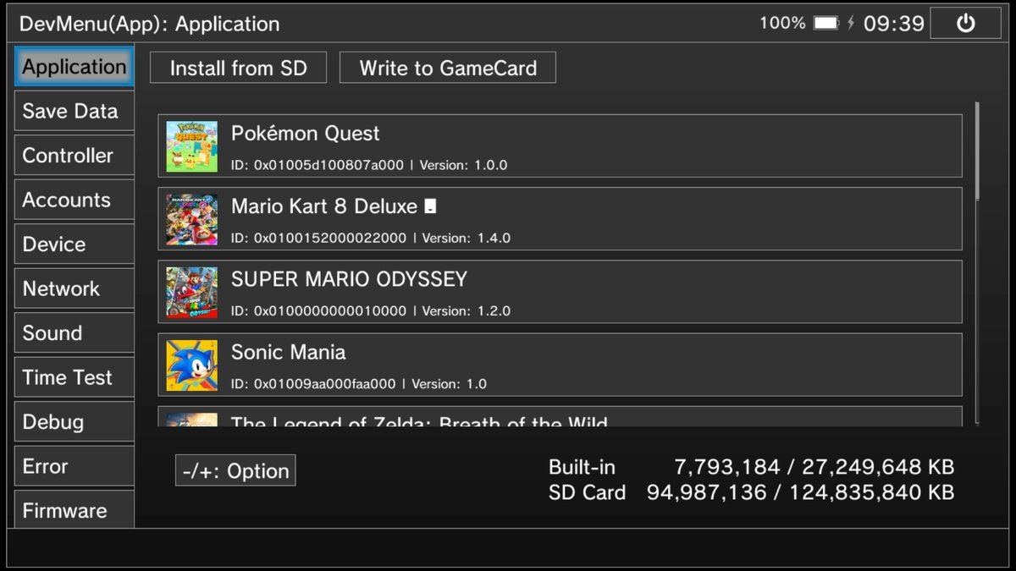Select the Firmware tab

coord(74,510)
